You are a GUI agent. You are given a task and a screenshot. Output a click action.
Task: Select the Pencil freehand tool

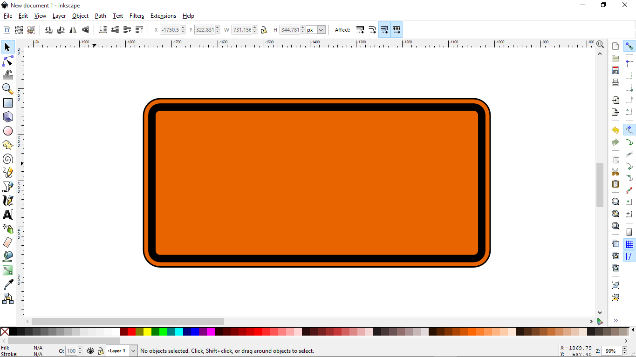point(7,173)
